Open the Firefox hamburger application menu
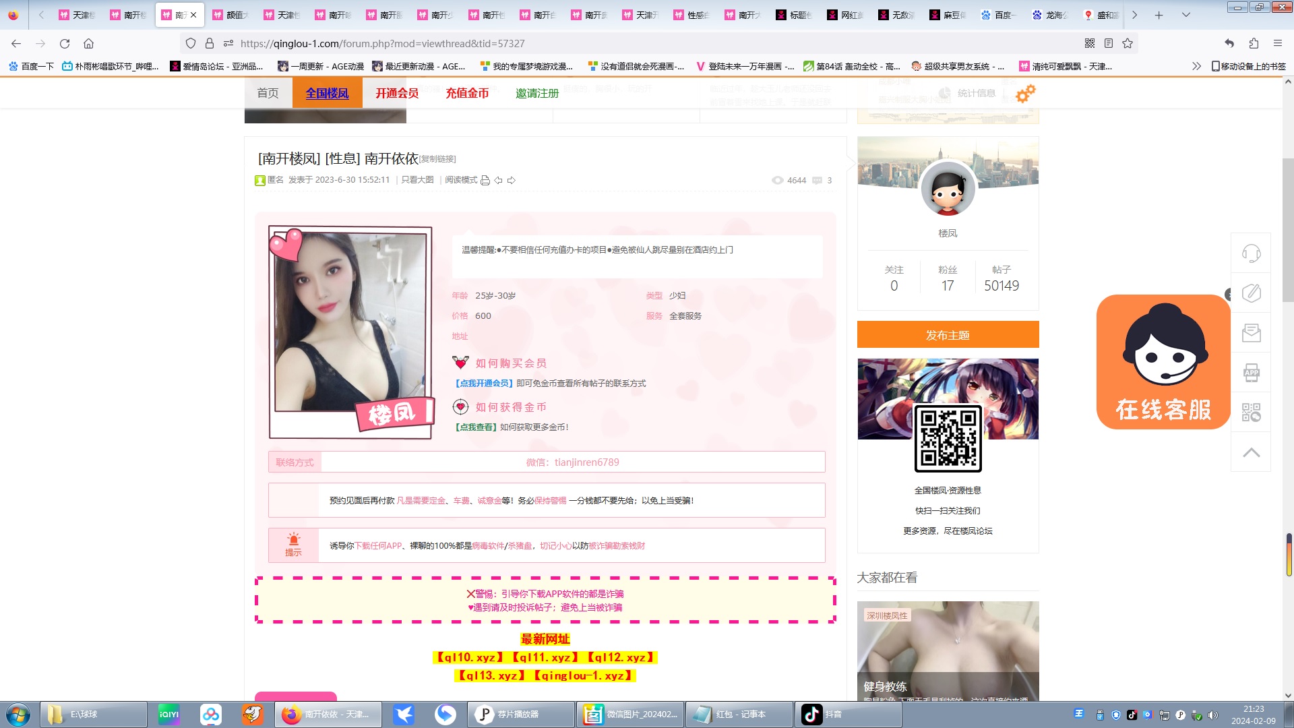Image resolution: width=1294 pixels, height=728 pixels. [1278, 43]
